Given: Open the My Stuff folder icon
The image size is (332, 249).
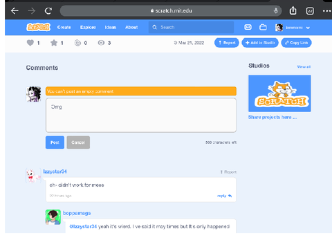Looking at the screenshot, I should pos(263,27).
